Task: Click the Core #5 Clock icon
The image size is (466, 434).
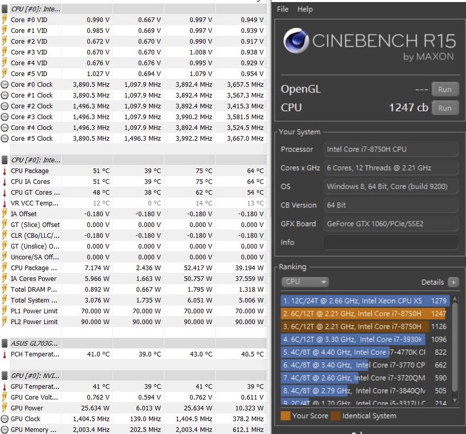Action: [x=4, y=138]
